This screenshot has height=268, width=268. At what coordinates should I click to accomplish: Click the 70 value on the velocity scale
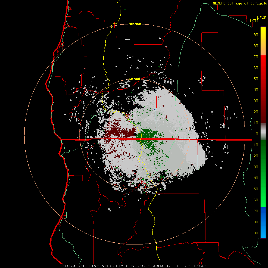(x=256, y=57)
